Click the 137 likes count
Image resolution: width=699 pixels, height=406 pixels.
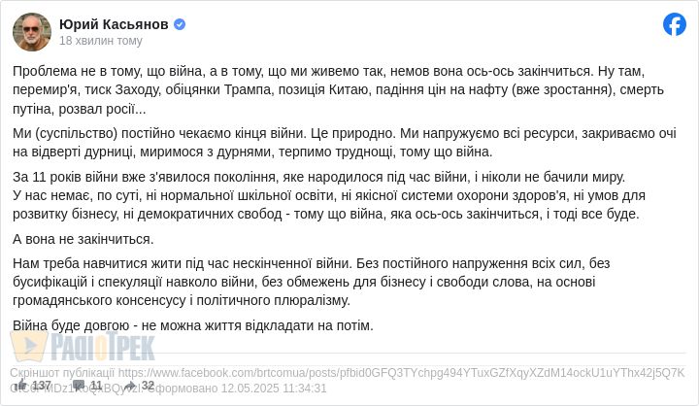(x=42, y=386)
